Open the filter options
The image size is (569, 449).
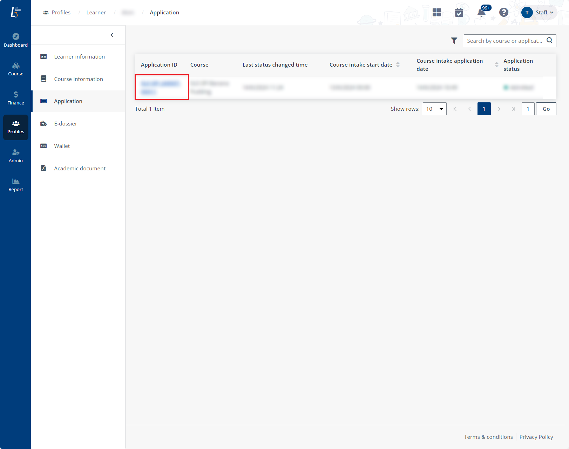click(454, 41)
